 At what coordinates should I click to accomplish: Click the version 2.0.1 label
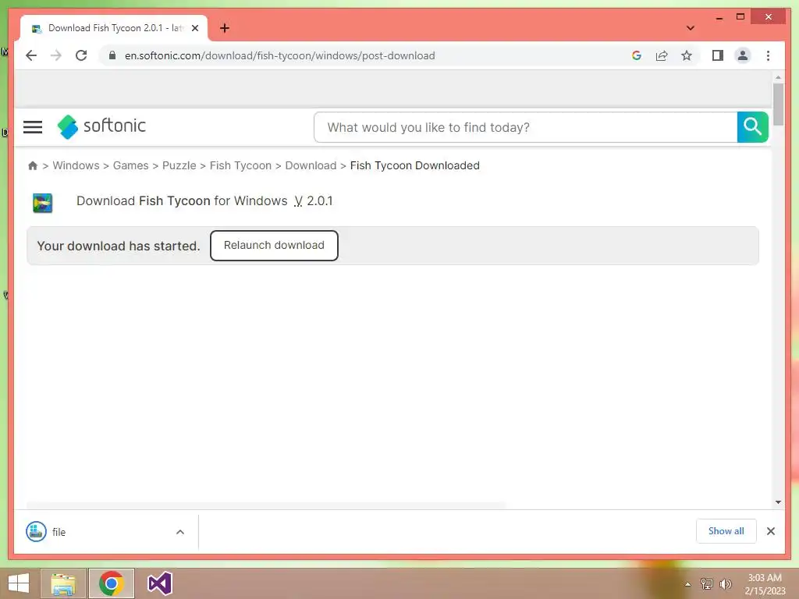[314, 200]
